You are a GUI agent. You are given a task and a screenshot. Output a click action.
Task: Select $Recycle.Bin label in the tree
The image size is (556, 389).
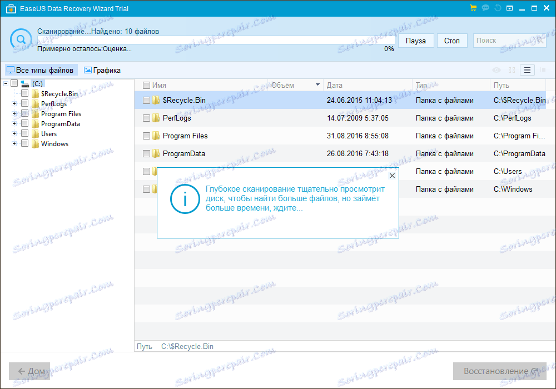click(x=59, y=93)
